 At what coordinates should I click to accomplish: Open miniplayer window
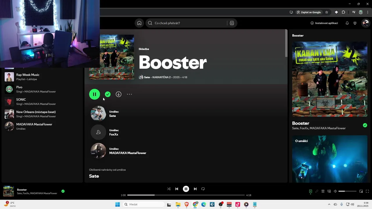(361, 191)
